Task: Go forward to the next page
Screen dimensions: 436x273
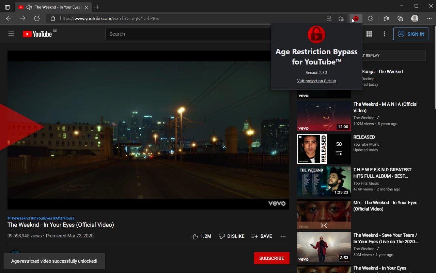Action: [x=23, y=18]
